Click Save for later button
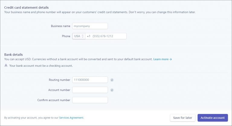232x126 pixels. point(182,118)
